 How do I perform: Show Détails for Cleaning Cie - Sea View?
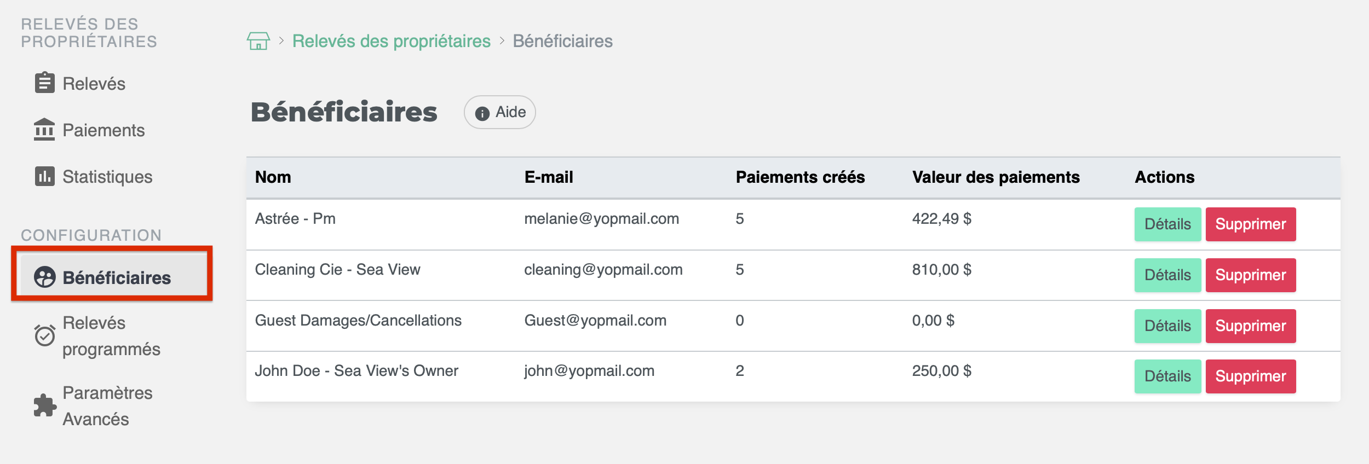point(1167,275)
